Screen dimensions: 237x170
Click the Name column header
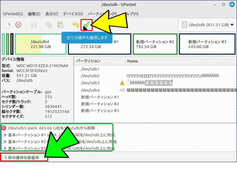click(133, 61)
